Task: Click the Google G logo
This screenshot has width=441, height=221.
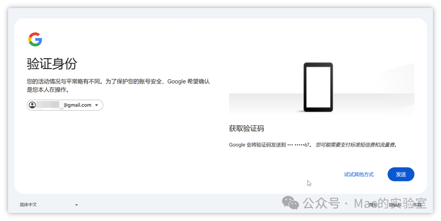Action: (x=35, y=39)
